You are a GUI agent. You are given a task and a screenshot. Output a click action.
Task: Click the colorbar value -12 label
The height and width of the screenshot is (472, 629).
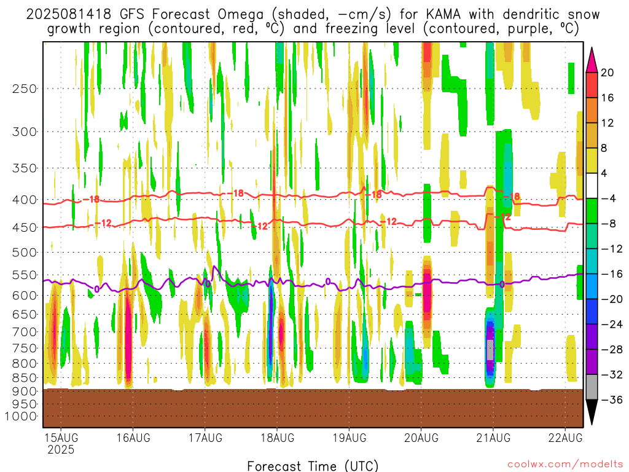612,250
